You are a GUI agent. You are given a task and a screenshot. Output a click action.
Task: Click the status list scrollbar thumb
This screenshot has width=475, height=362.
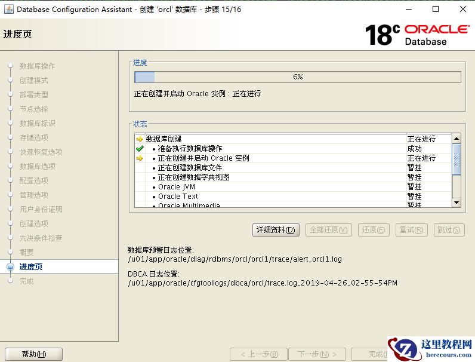457,159
